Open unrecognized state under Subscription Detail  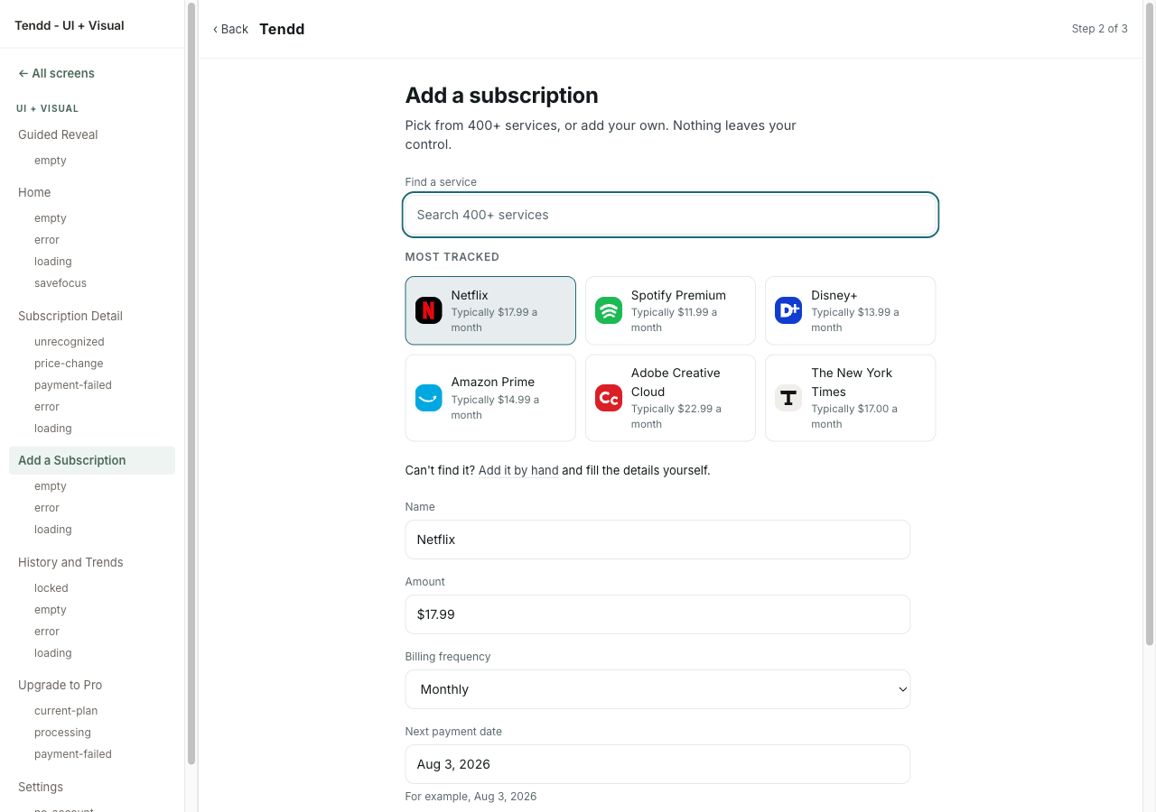(x=70, y=342)
